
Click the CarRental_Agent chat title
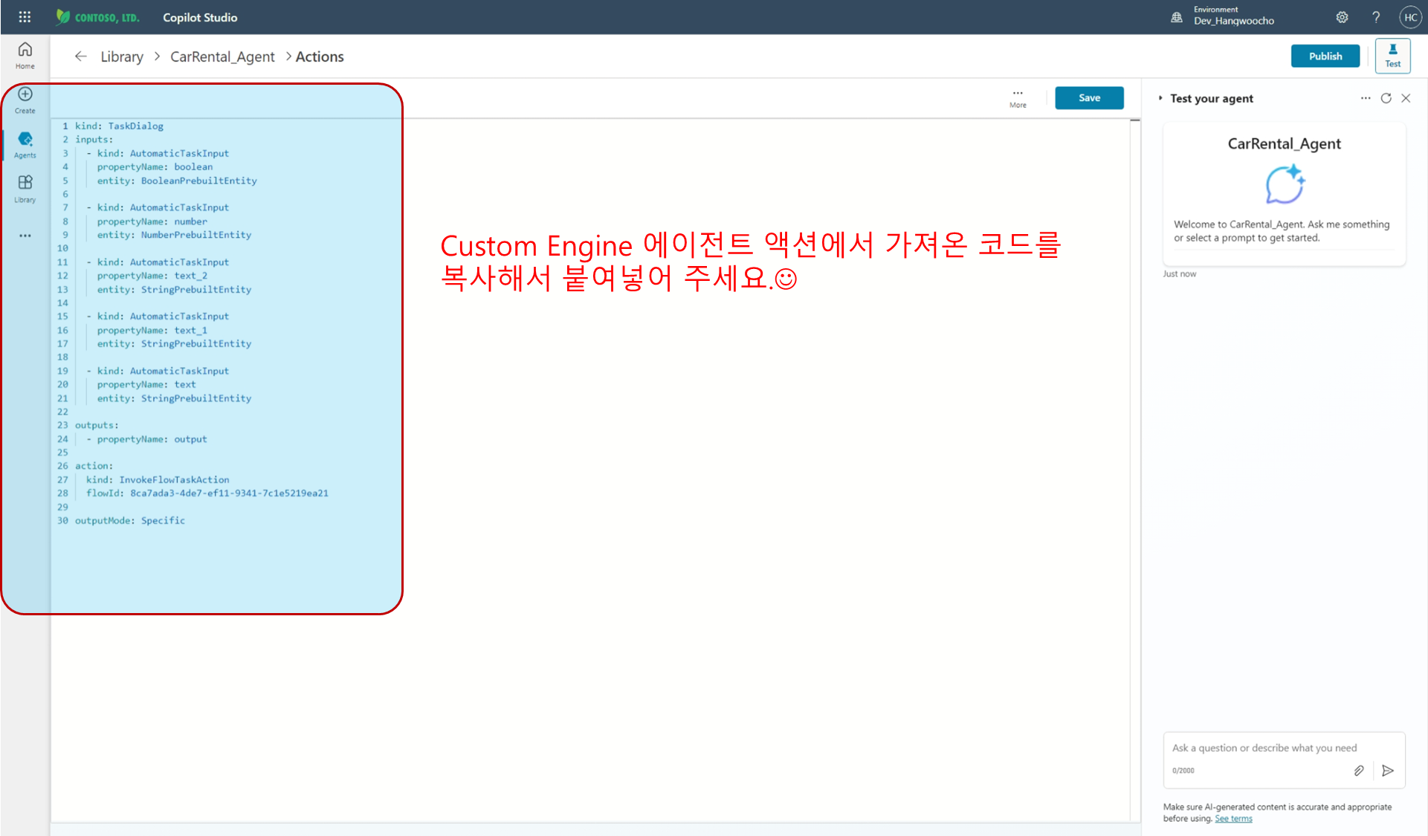(x=1284, y=143)
